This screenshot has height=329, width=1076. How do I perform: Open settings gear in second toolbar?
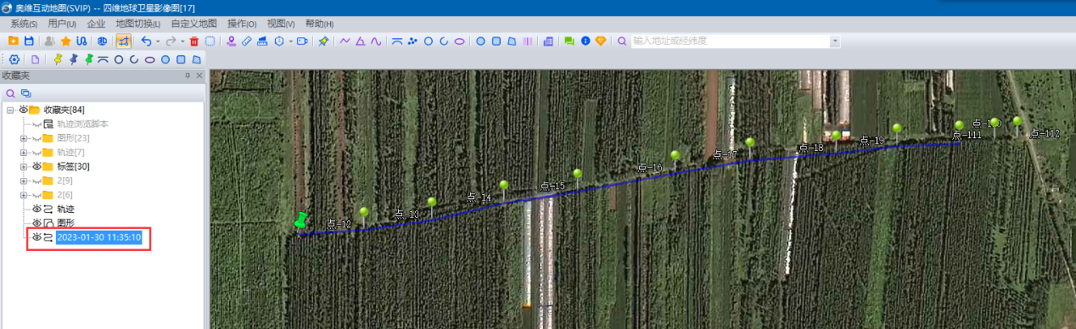[14, 59]
